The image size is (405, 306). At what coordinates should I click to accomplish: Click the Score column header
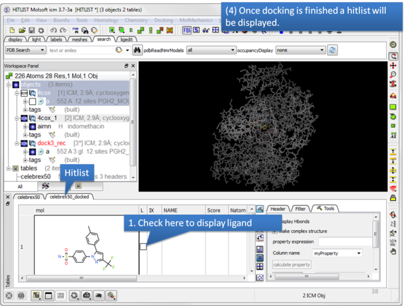213,210
